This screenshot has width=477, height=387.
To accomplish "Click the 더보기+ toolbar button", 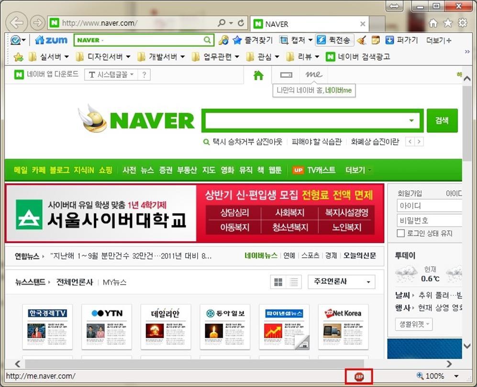I will coord(439,40).
